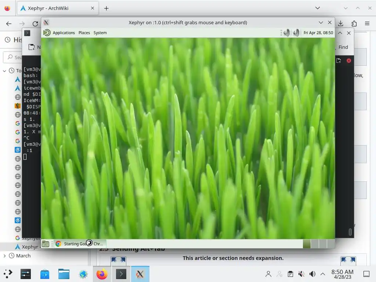
Task: Switch to Firefox in the taskbar
Action: point(102,274)
